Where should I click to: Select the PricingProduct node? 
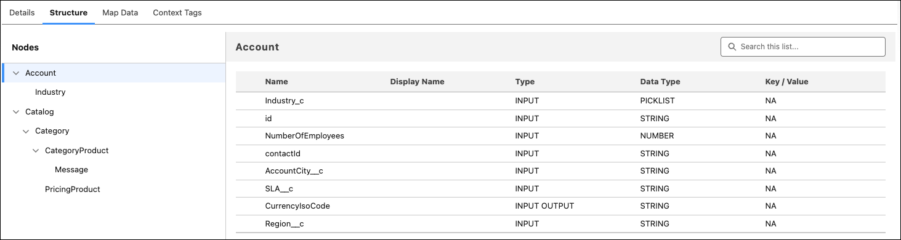click(x=73, y=190)
